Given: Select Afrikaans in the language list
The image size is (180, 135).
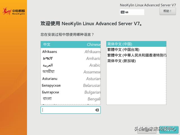Looking at the screenshot, I should click(x=71, y=52).
